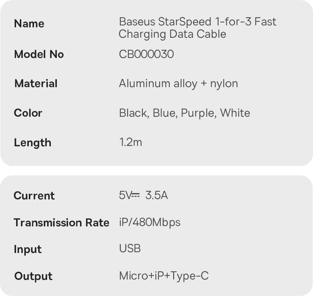
Task: Select the Baseus StarSpeed product name text
Action: (x=197, y=28)
